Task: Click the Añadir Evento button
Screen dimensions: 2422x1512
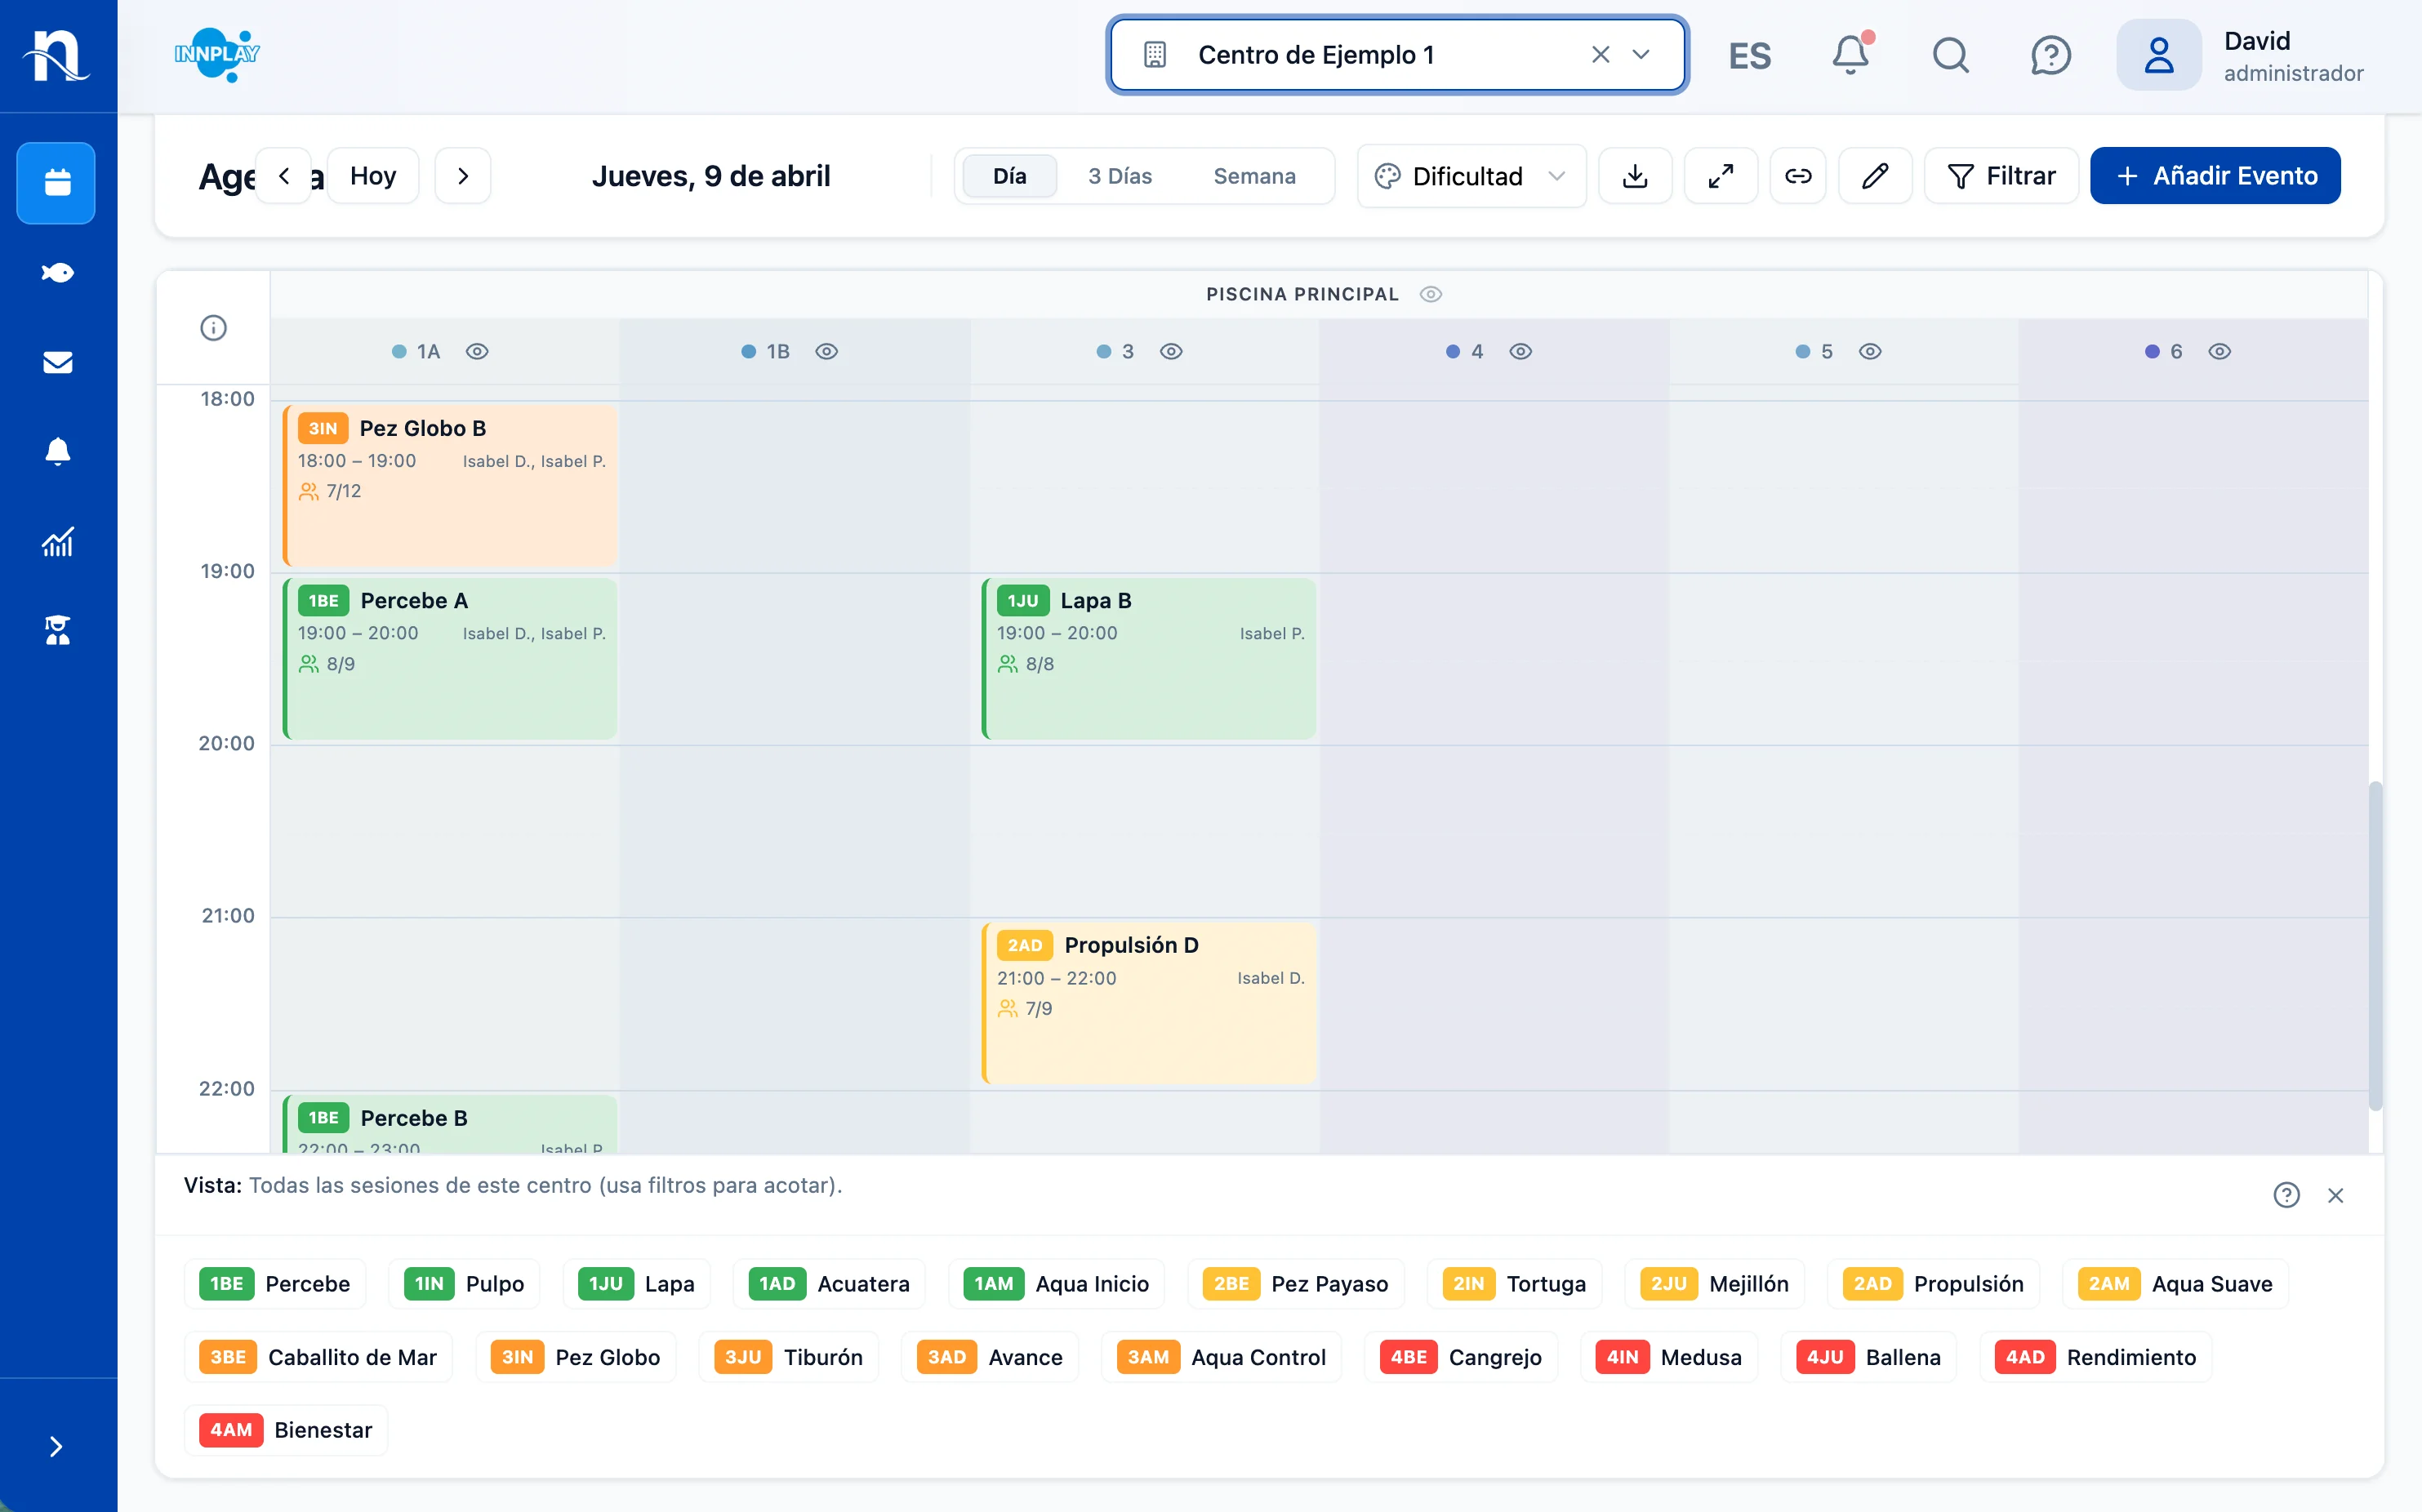Action: point(2214,176)
